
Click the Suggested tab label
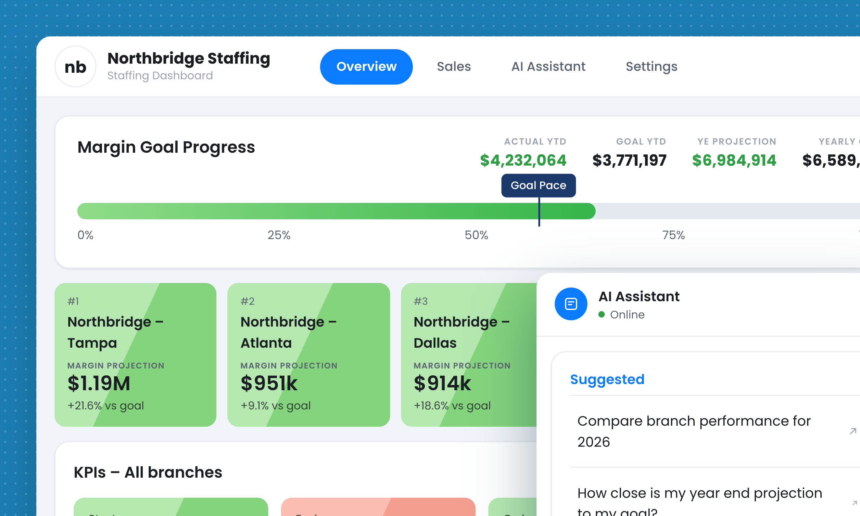click(x=607, y=379)
